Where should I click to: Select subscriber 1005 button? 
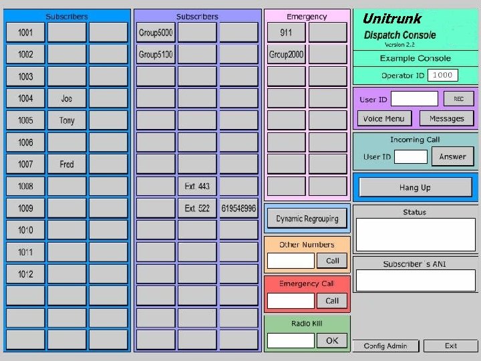coord(25,120)
